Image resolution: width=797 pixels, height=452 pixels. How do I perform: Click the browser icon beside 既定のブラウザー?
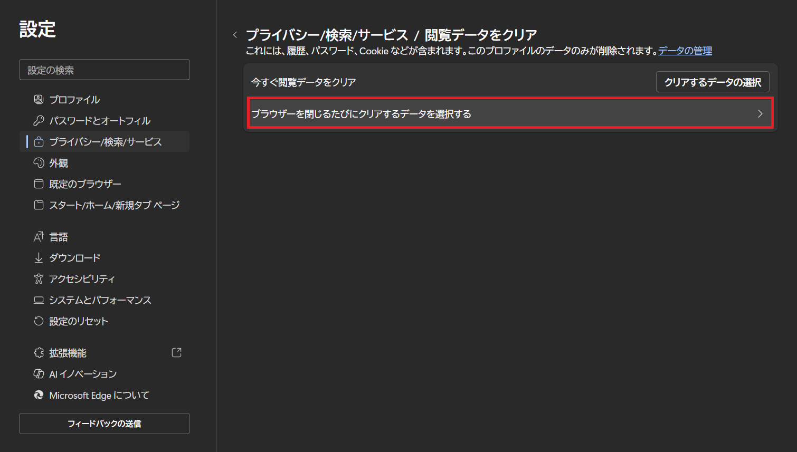39,184
